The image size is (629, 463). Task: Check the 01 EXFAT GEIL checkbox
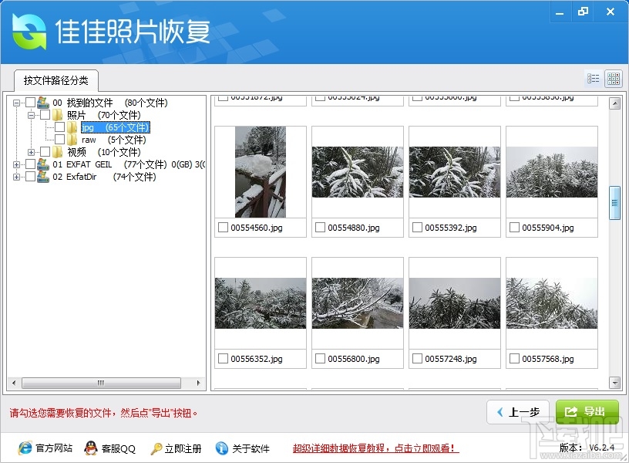pyautogui.click(x=31, y=164)
